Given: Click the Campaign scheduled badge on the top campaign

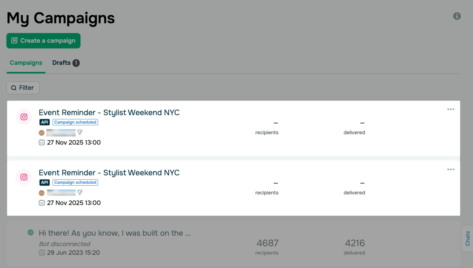Looking at the screenshot, I should tap(75, 122).
